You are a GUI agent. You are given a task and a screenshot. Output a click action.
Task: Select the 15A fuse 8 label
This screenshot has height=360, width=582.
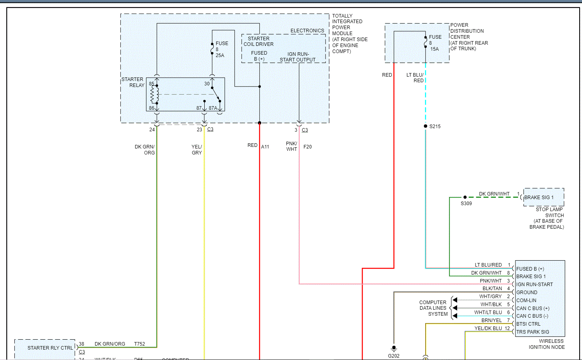[x=435, y=43]
